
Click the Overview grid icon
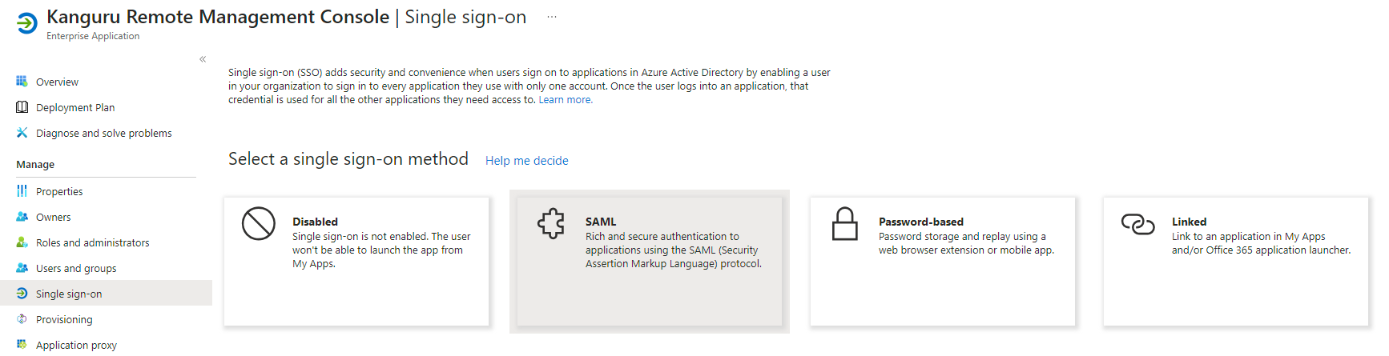click(x=22, y=82)
